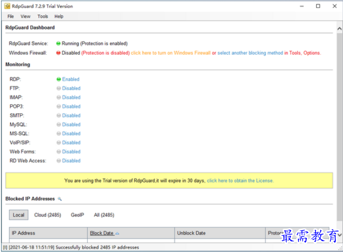
Task: Click SMTP Disabled link
Action: tap(72, 116)
